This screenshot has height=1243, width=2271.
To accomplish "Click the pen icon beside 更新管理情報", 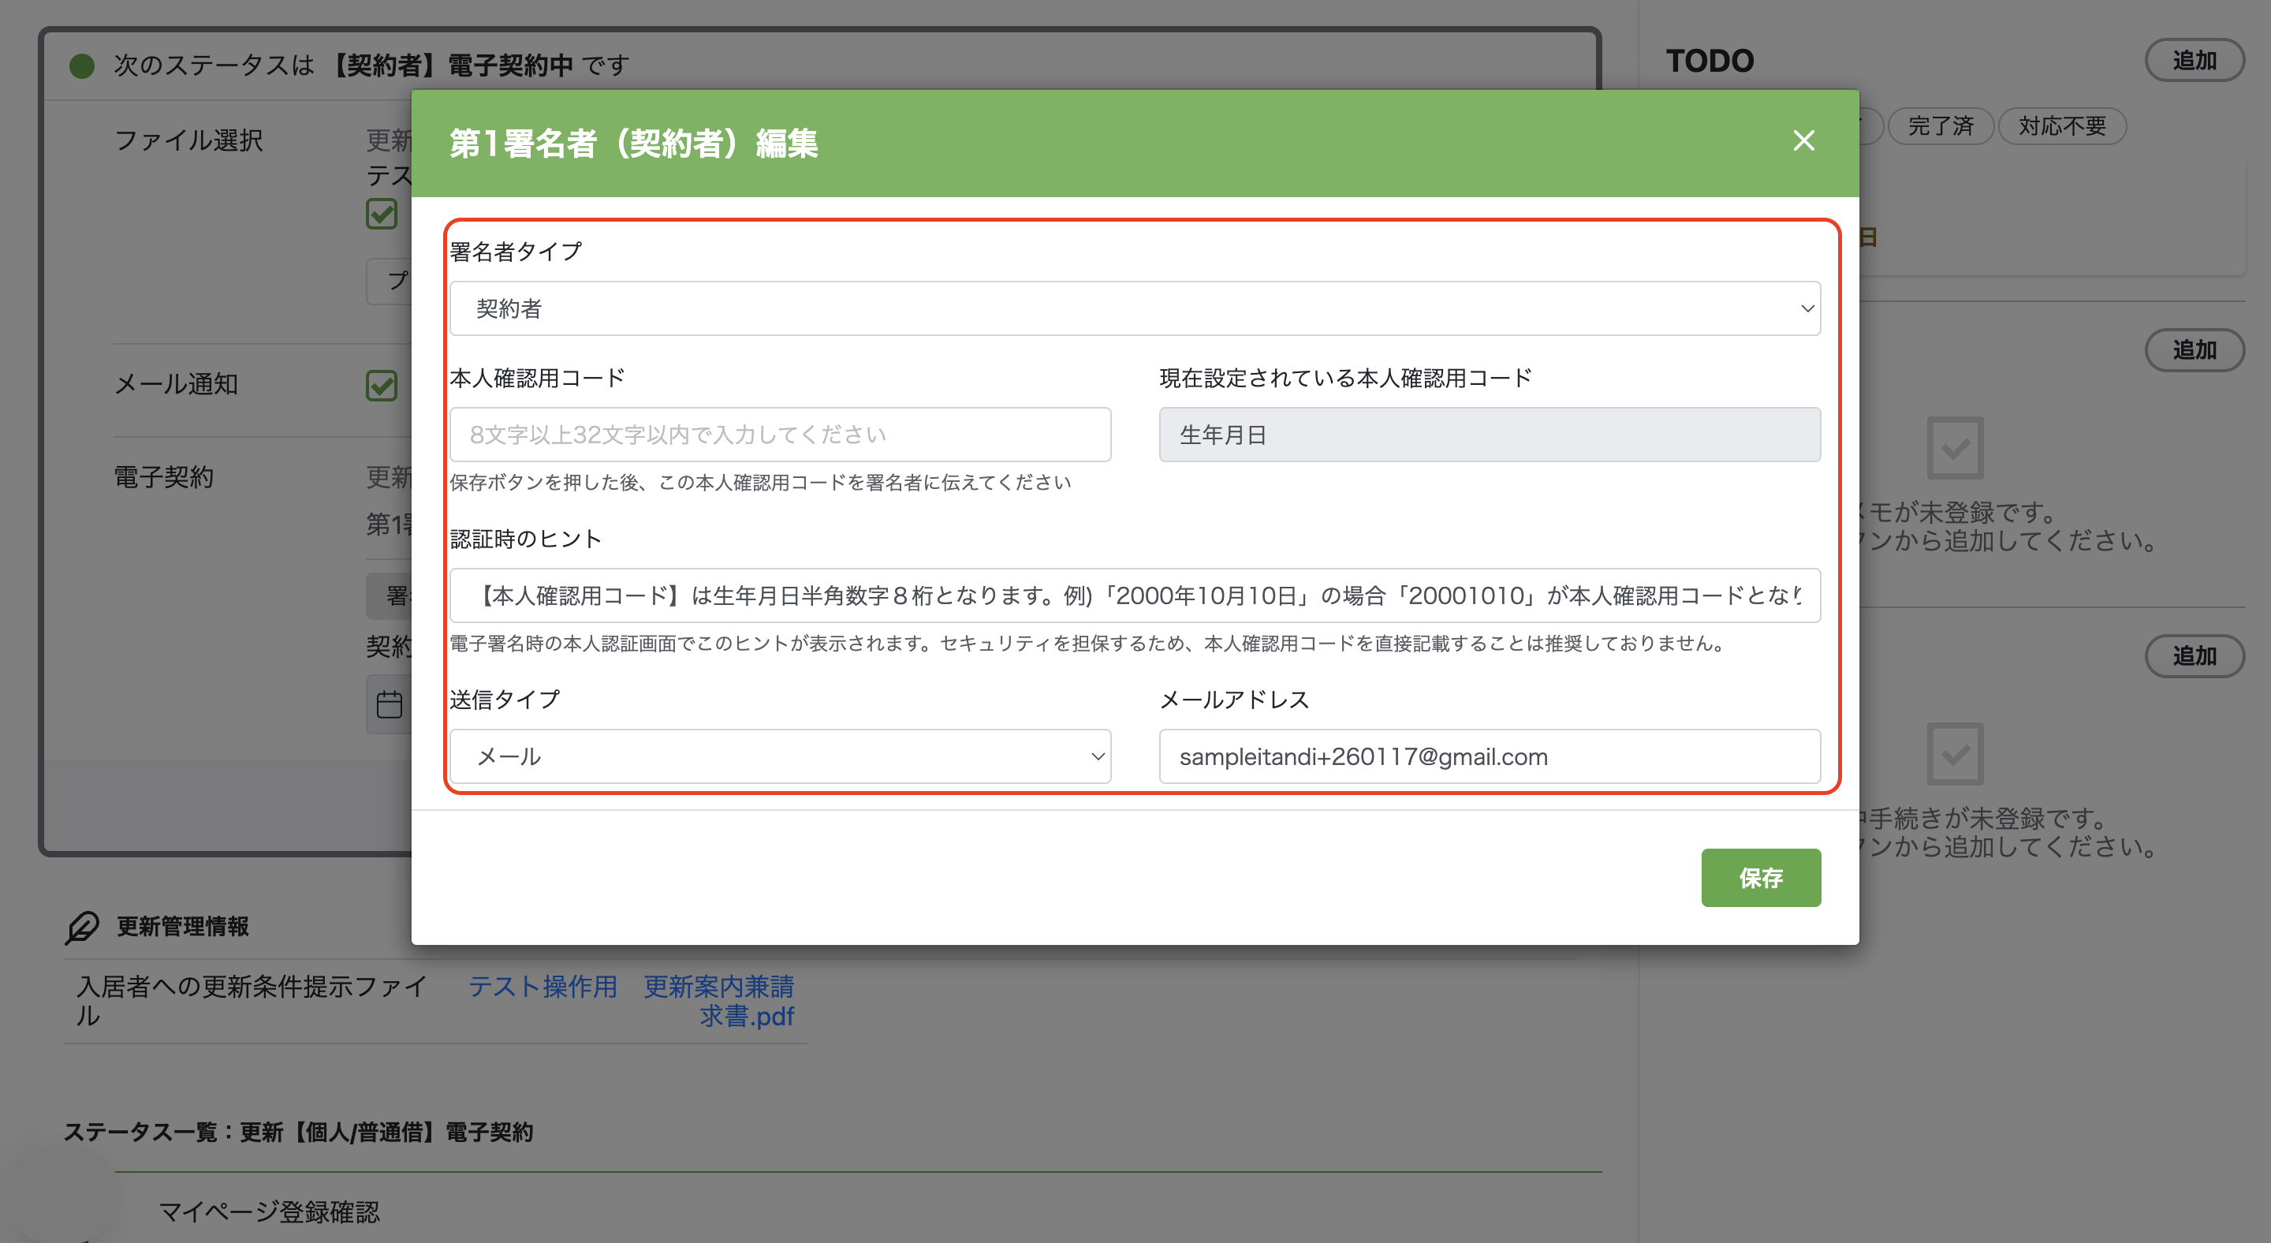I will (x=82, y=927).
